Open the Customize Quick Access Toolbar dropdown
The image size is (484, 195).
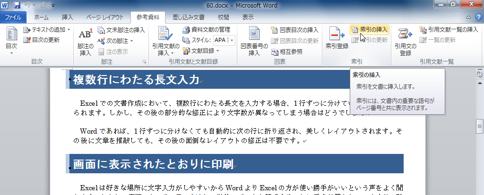click(x=53, y=5)
